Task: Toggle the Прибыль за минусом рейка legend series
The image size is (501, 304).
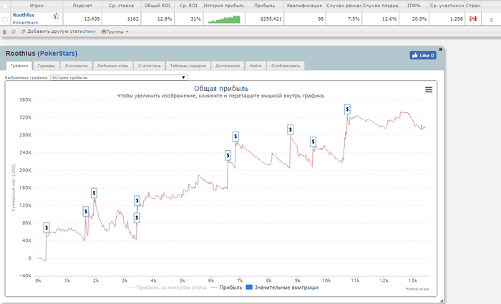Action: (167, 288)
